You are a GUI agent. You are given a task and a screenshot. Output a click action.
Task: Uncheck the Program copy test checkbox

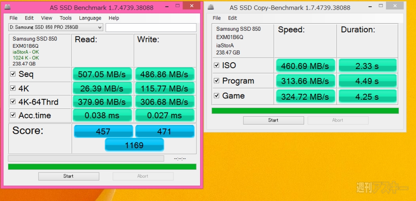216,81
